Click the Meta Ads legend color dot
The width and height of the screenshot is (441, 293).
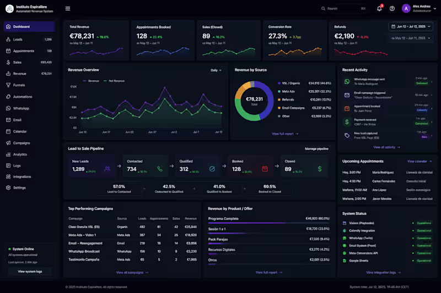[279, 91]
